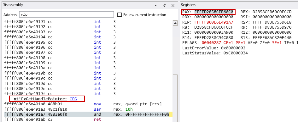Image resolution: width=298 pixels, height=122 pixels.
Task: Select LastStatusValue 0xC0000034 line
Action: (215, 53)
